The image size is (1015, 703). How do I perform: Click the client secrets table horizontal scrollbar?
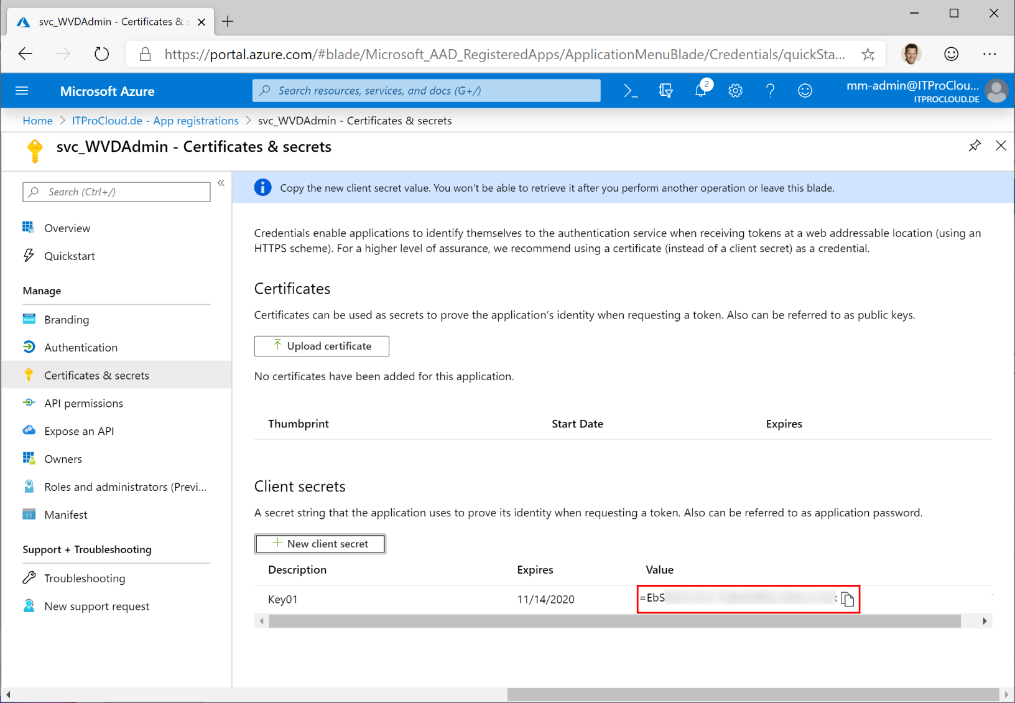click(x=614, y=621)
